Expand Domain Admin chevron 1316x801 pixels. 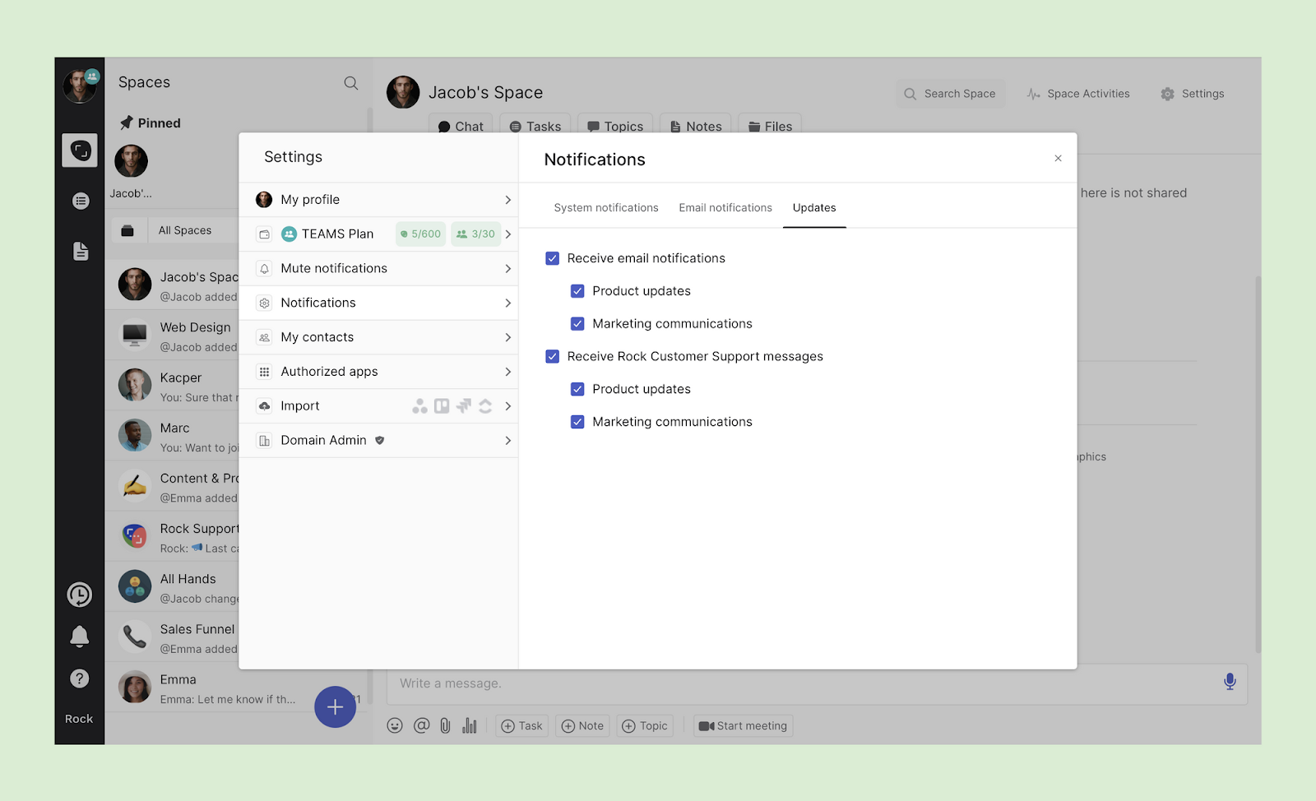pyautogui.click(x=507, y=441)
